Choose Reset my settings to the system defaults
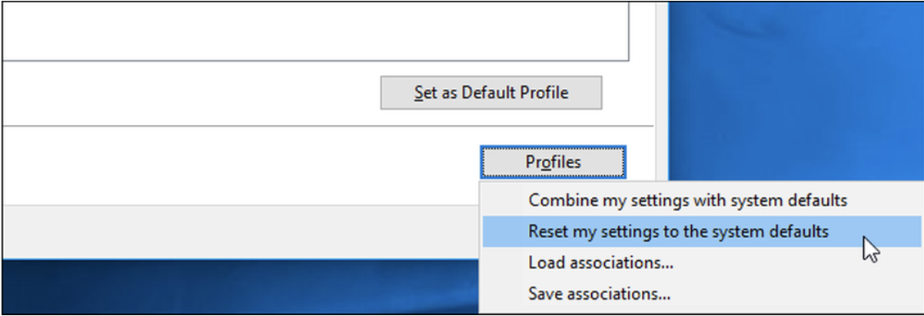 [678, 231]
